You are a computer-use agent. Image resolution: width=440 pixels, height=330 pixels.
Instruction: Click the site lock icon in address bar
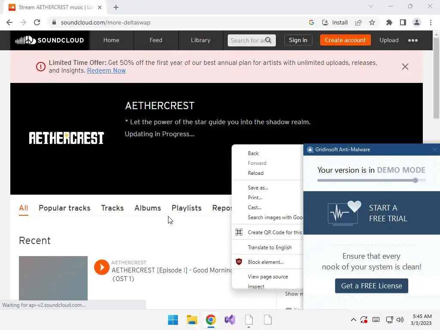(54, 22)
